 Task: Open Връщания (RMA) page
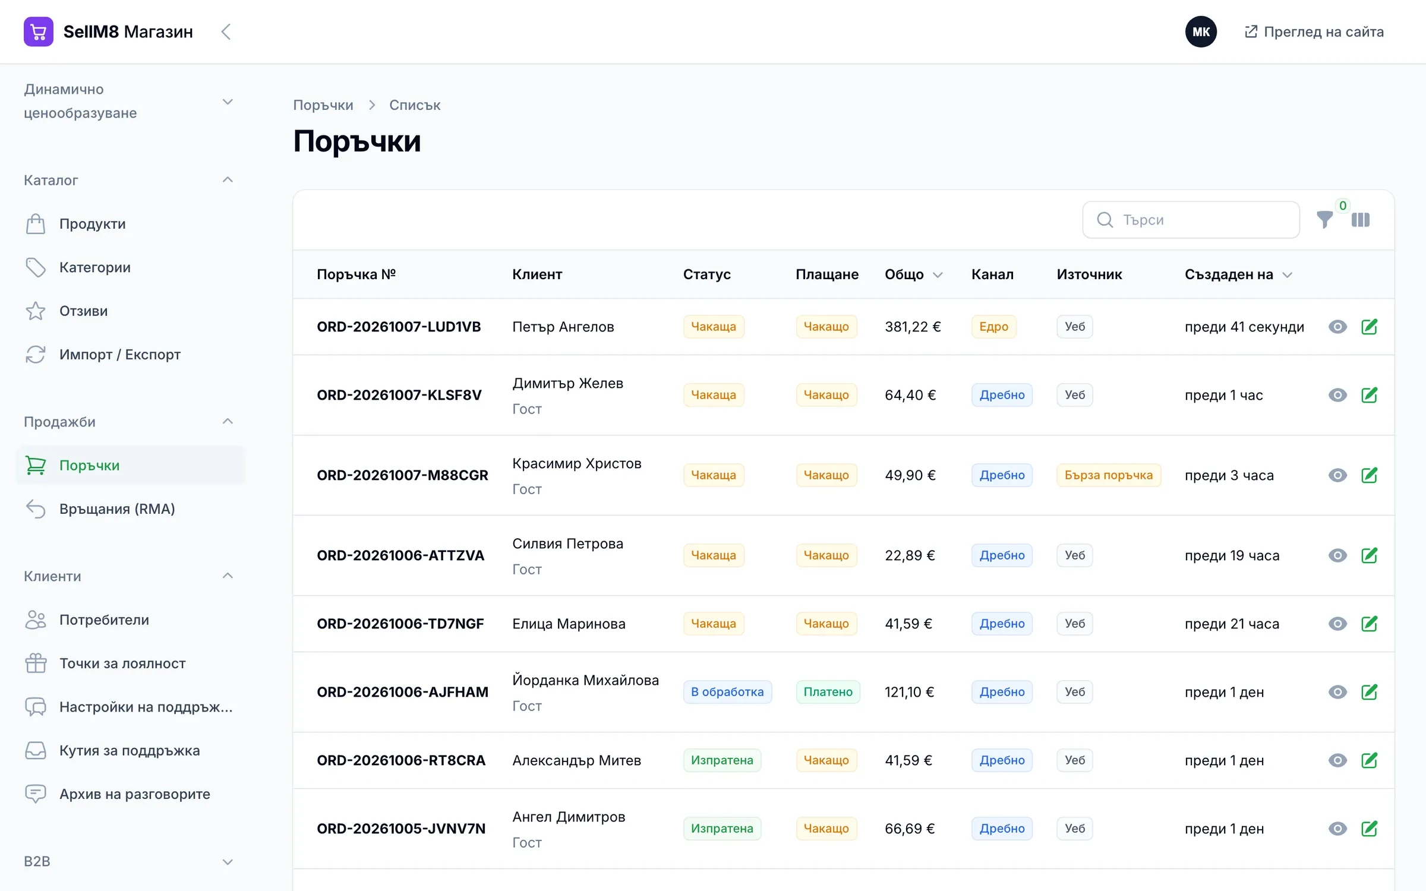(x=131, y=509)
